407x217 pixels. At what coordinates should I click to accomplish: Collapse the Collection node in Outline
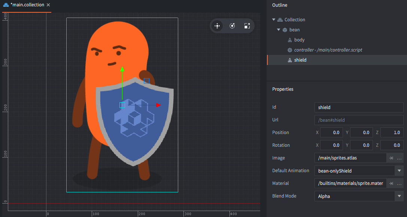274,20
